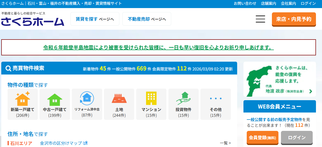322x147 pixels.
Task: Click the リフォーム済中古 circular arrow icon
Action: tap(87, 98)
